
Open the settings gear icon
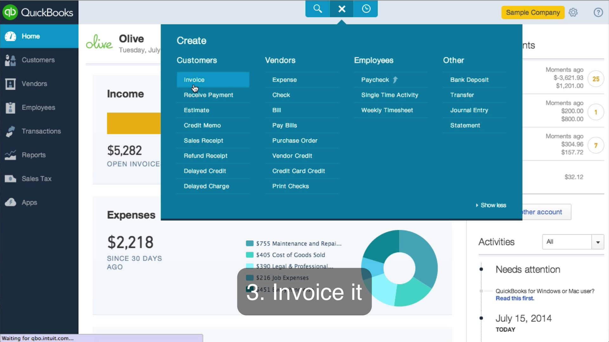573,12
